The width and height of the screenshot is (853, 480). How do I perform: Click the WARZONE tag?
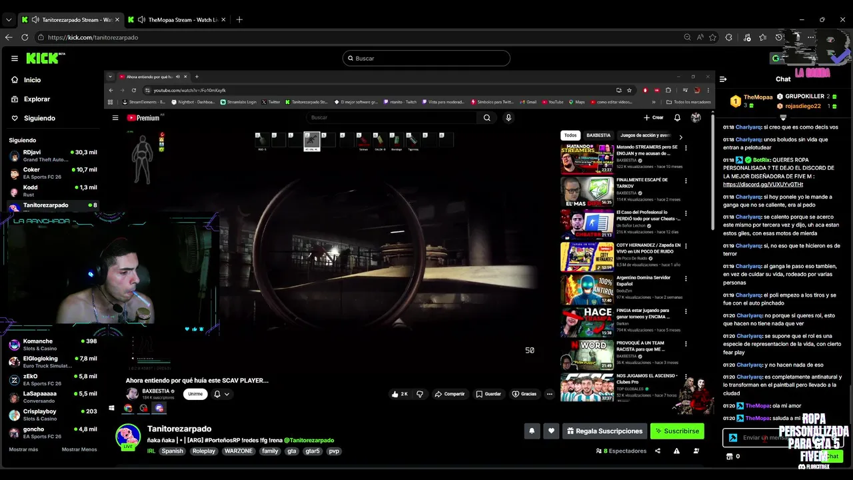pos(239,451)
